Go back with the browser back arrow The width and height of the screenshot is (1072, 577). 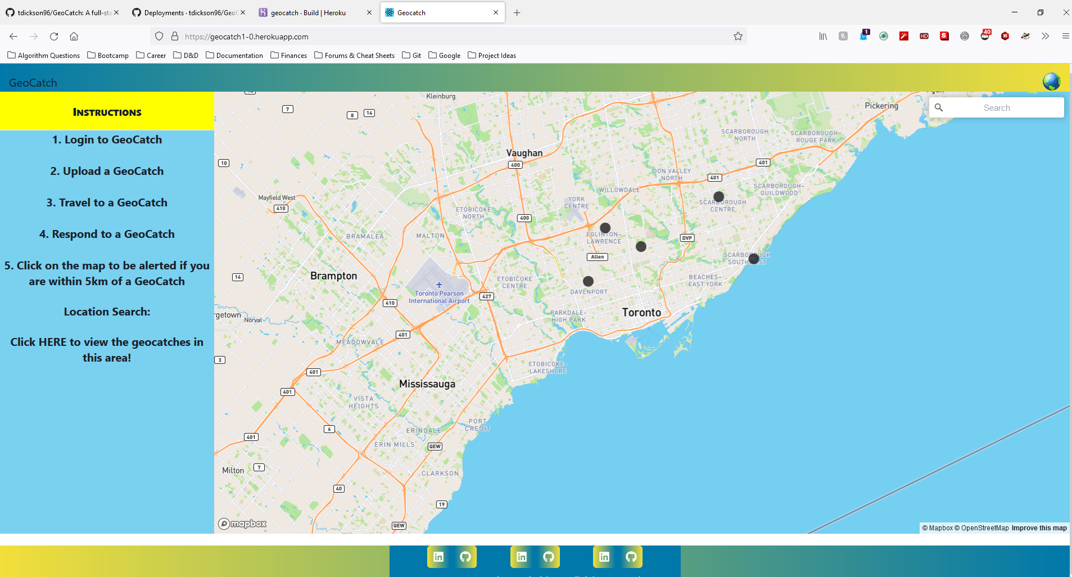point(13,36)
